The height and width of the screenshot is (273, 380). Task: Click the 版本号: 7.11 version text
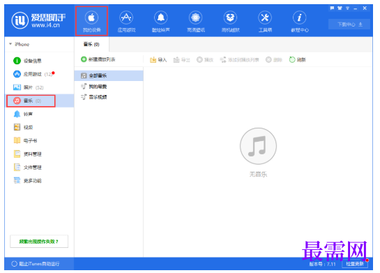click(323, 264)
